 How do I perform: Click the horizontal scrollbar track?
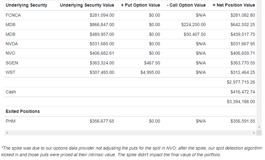[130, 133]
